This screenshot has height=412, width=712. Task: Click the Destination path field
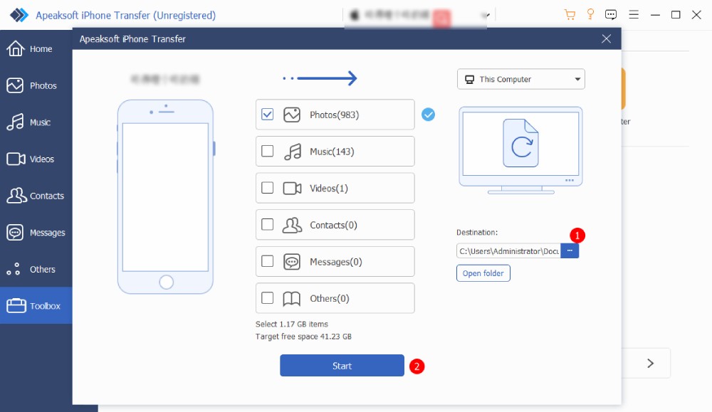(508, 251)
